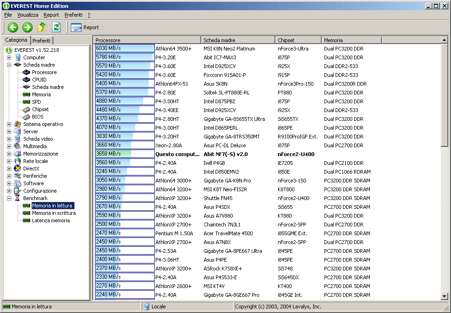Switch to the Categoria tab

coord(16,40)
